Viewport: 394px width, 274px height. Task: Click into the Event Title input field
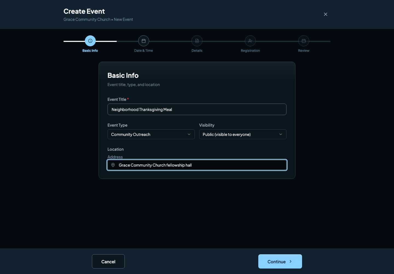197,109
